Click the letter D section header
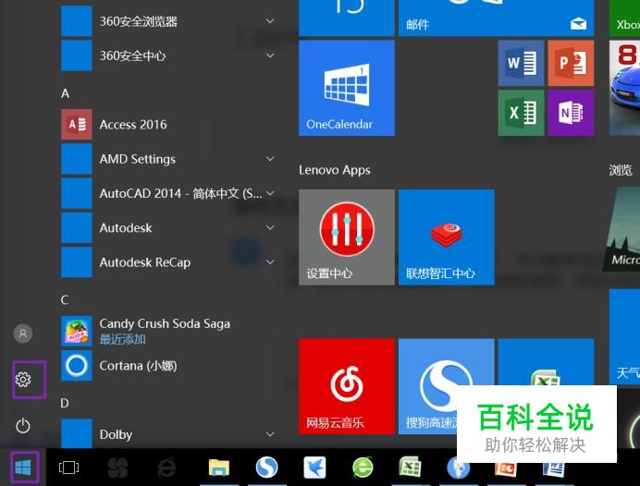 (65, 403)
